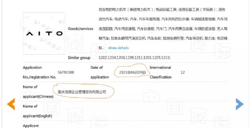
Task: Click the 'Application No./registration No.' label
Action: click(x=39, y=72)
